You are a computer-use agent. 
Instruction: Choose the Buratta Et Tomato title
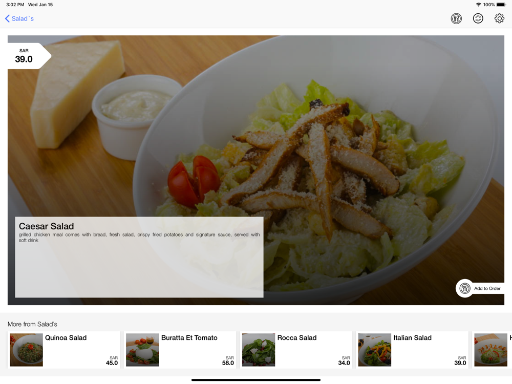tap(189, 337)
